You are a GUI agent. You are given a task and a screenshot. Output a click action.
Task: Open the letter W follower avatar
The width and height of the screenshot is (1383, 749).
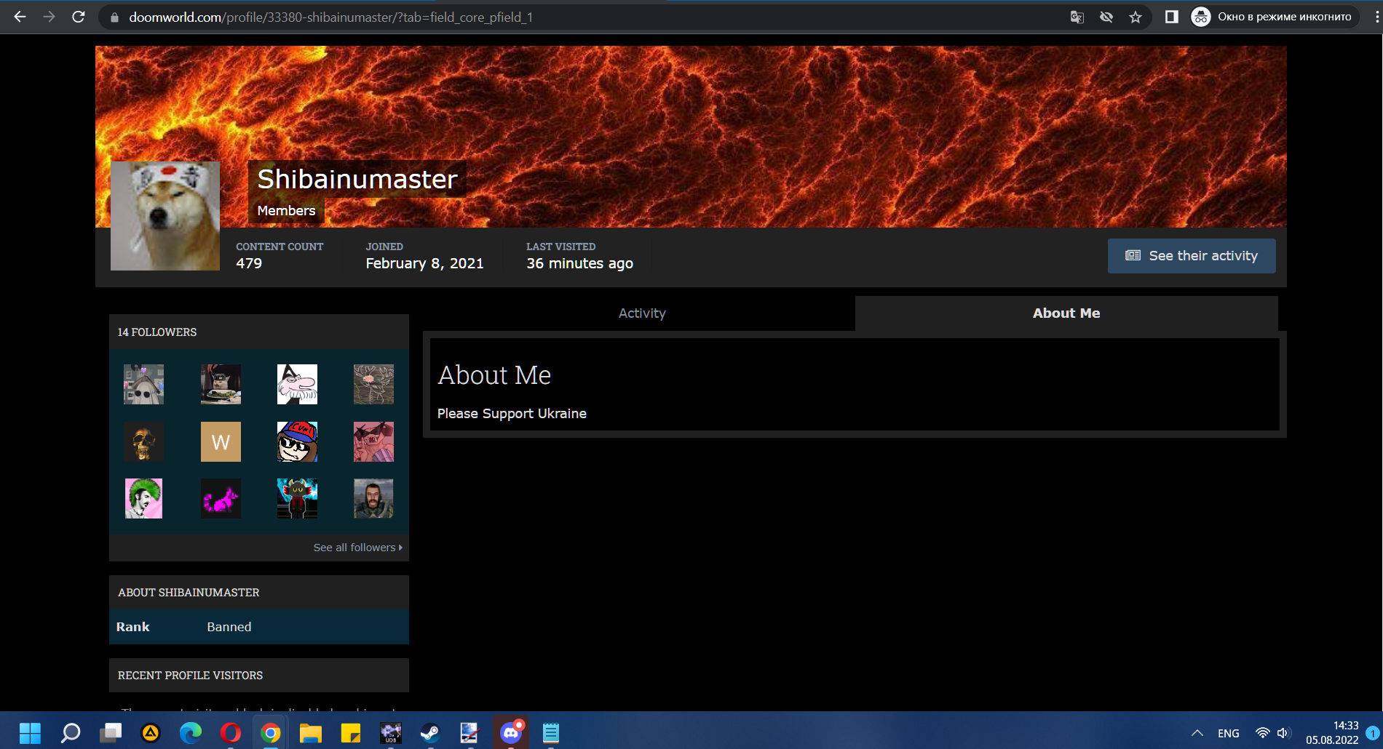221,441
